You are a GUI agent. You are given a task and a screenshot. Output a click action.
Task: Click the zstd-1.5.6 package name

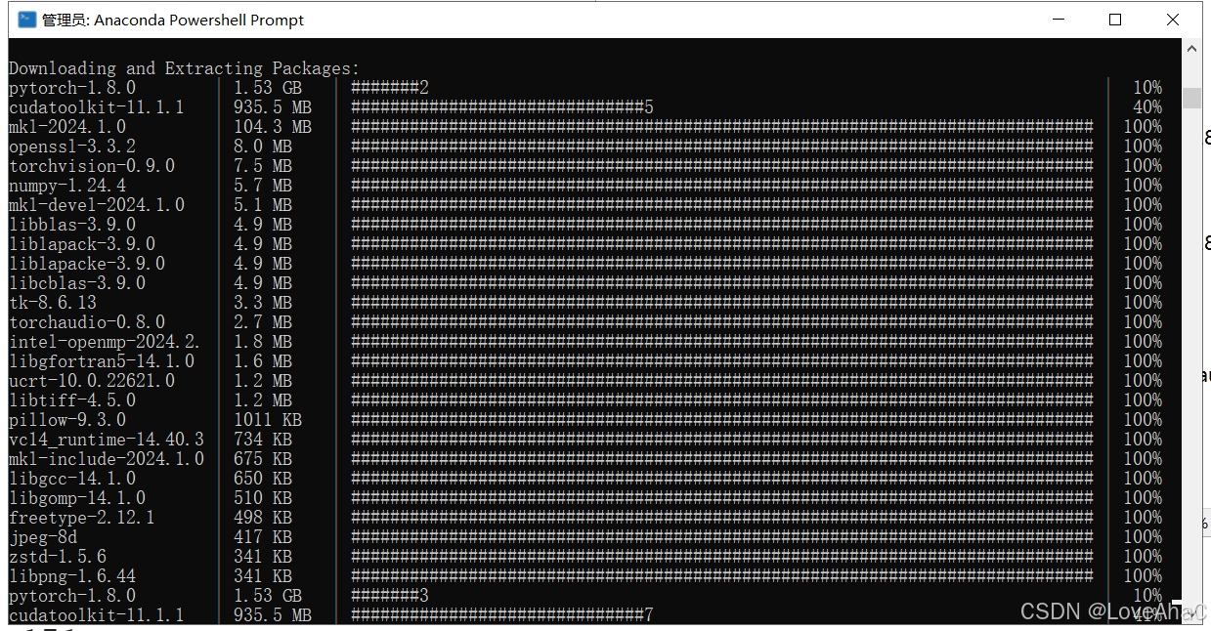[58, 557]
